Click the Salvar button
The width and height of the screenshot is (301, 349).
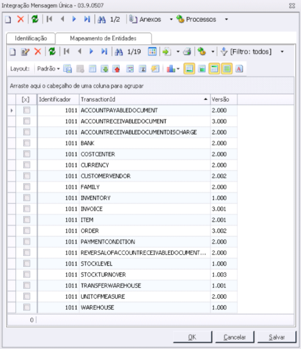pyautogui.click(x=277, y=337)
